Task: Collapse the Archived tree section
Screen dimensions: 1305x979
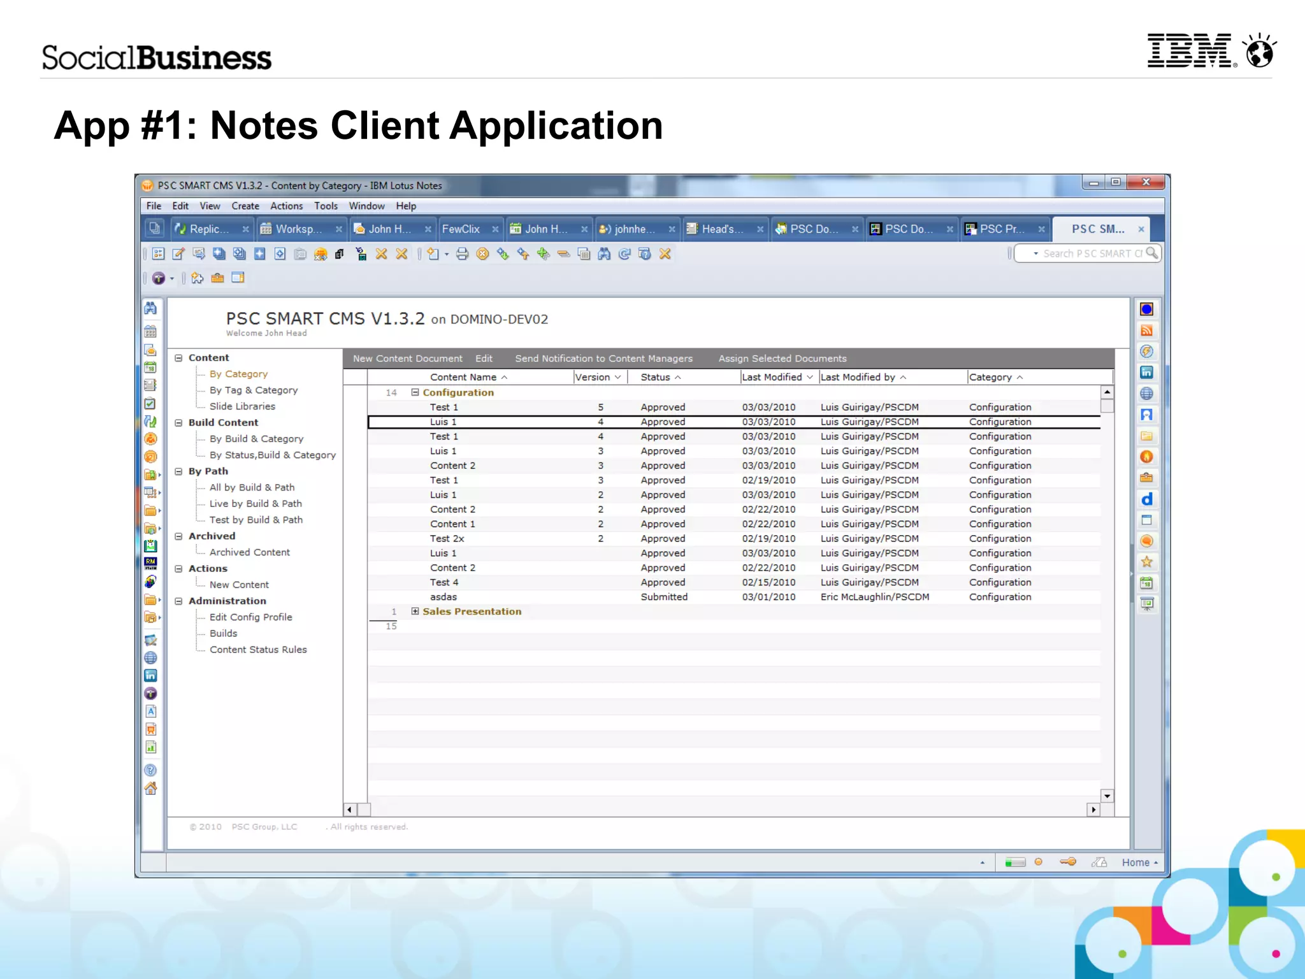Action: (178, 536)
